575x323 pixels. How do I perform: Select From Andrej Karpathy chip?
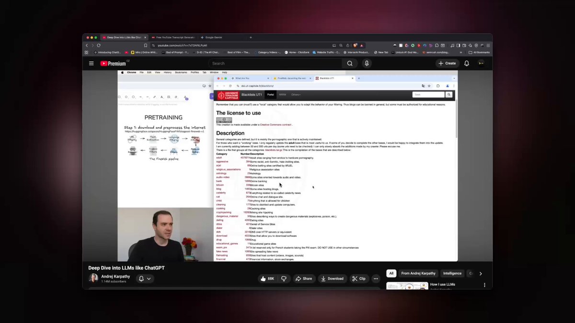pyautogui.click(x=418, y=274)
